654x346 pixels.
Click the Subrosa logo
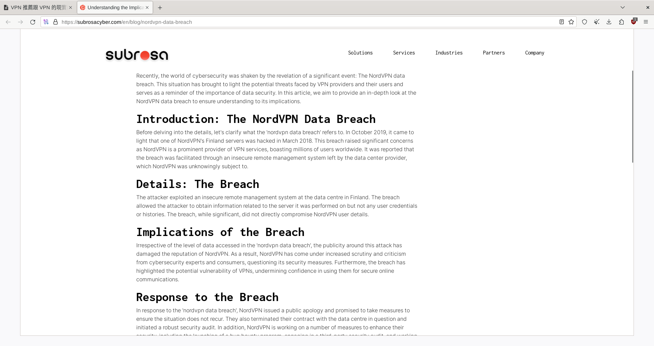click(x=136, y=55)
